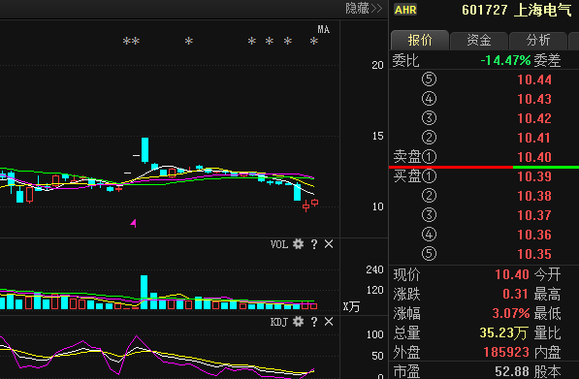Click the tallest cyan volume bar
579x379 pixels.
[144, 292]
